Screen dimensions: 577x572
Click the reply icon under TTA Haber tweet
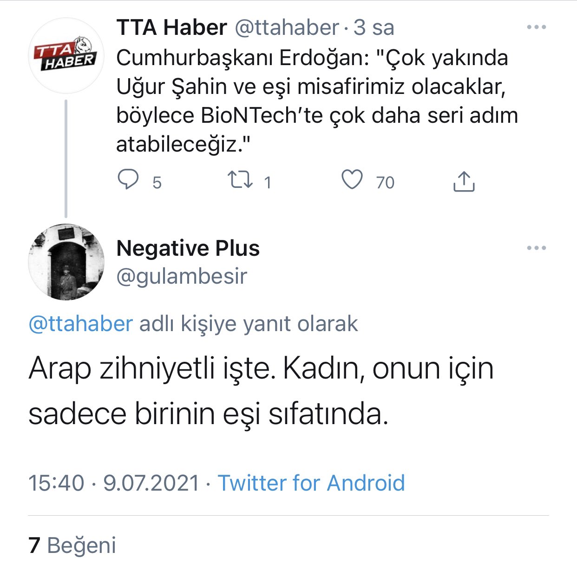pos(127,180)
